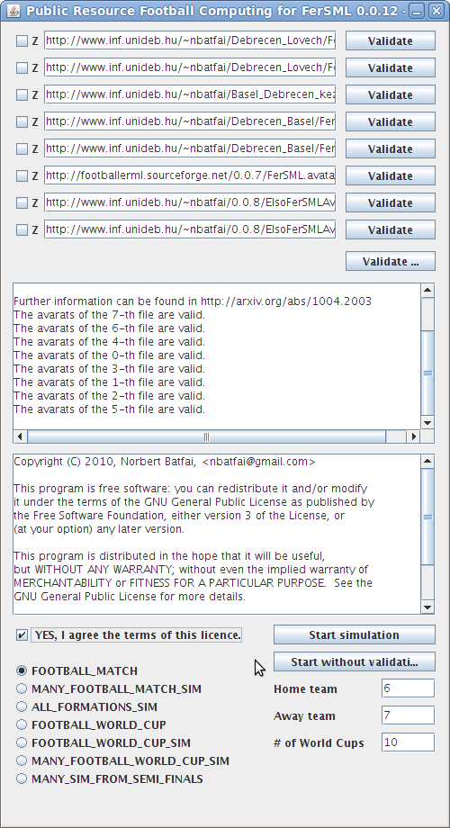Viewport: 450px width, 828px height.
Task: Click the log pane scroll-left arrow
Action: coord(20,436)
